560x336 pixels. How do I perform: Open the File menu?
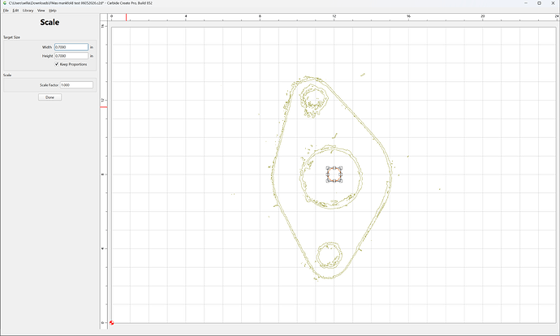pos(6,11)
